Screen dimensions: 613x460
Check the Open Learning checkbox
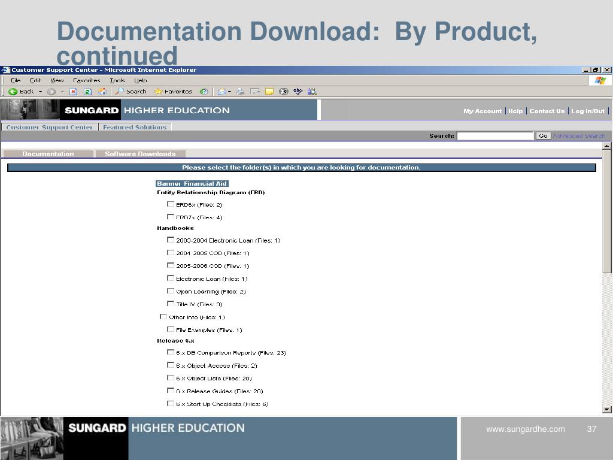(171, 291)
